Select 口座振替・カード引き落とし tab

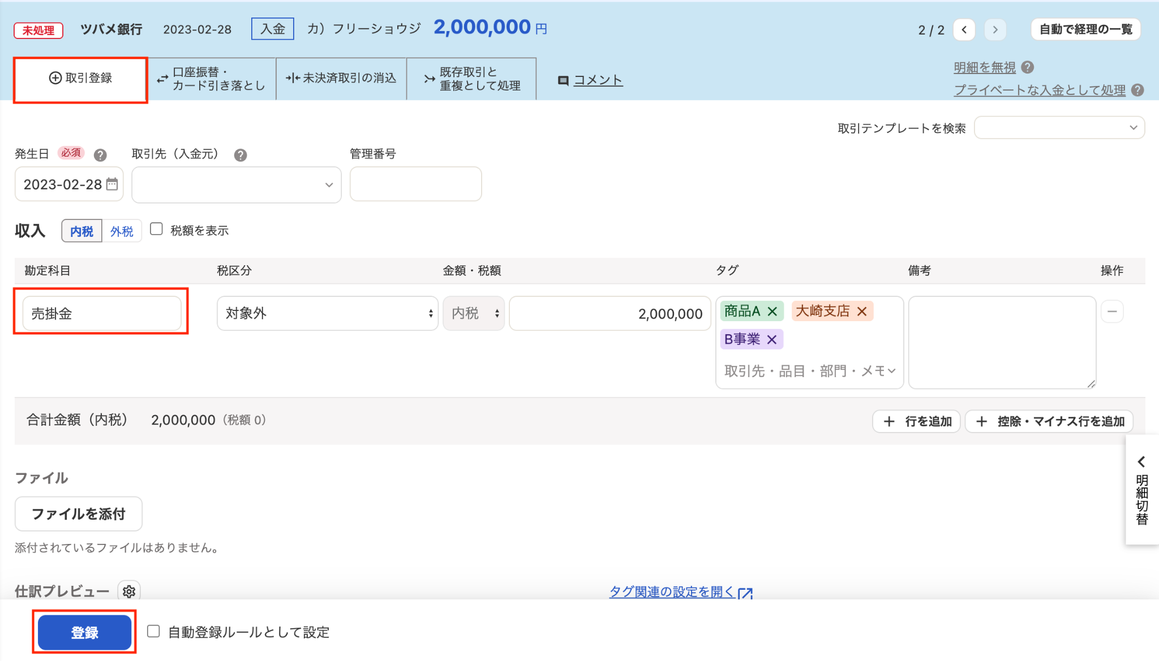[x=212, y=79]
